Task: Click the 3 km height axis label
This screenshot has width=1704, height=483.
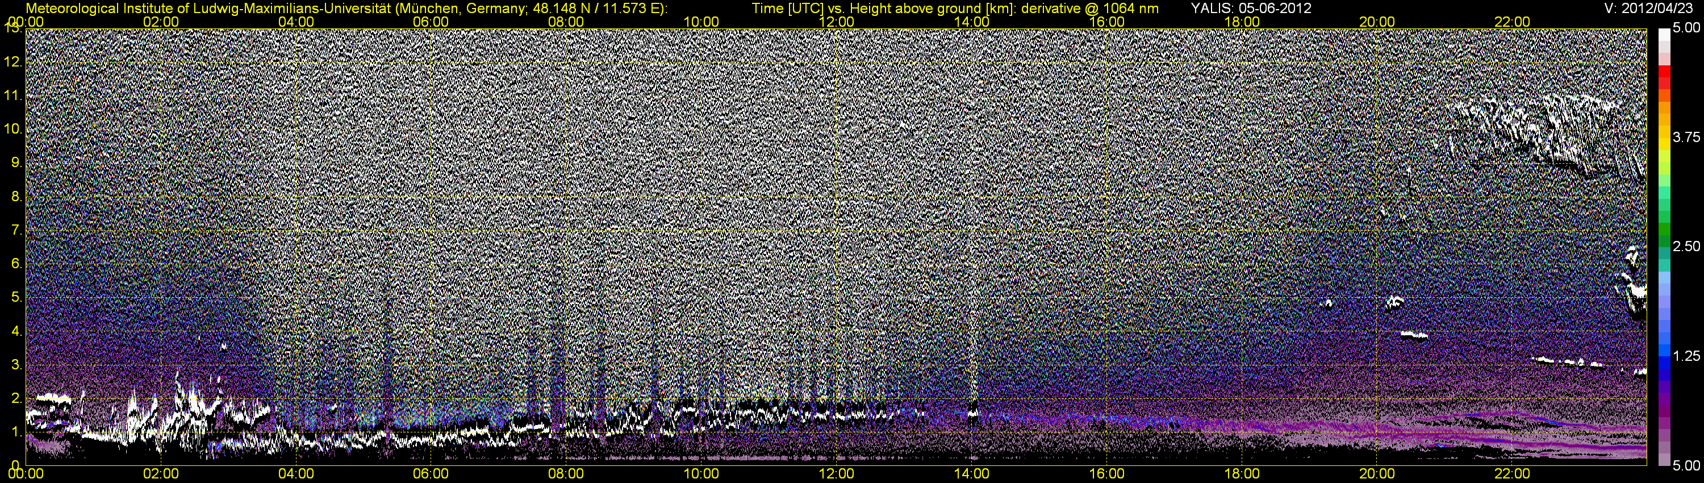Action: (16, 365)
